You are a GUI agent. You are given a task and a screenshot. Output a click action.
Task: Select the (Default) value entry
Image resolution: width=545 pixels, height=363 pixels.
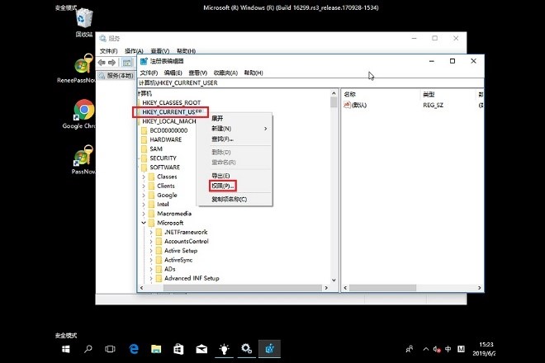(356, 106)
